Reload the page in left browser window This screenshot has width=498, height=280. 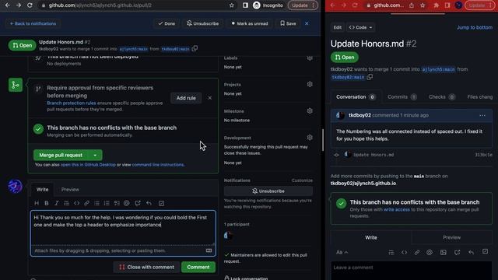[30, 5]
